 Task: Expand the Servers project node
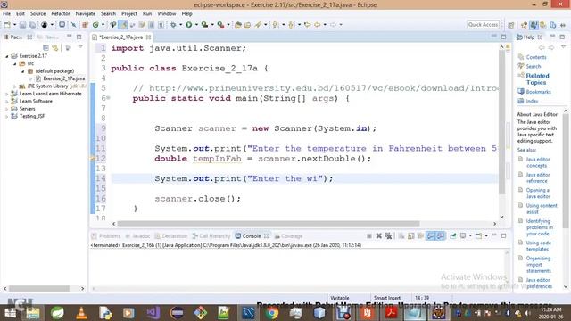pos(7,109)
